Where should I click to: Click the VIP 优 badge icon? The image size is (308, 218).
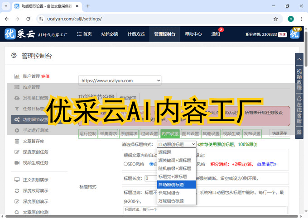296,33
